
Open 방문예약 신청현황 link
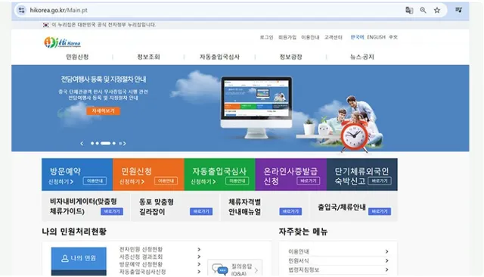point(141,264)
